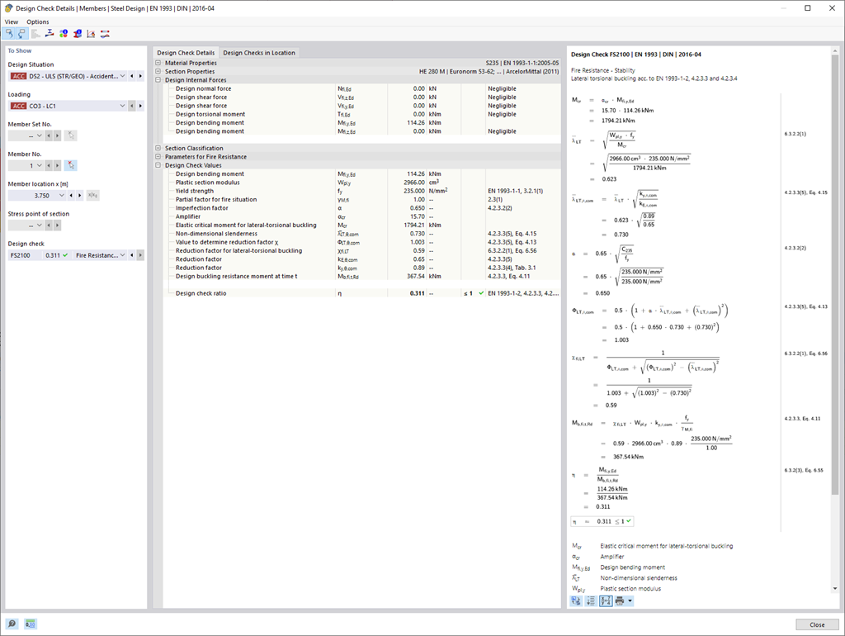
Task: Click the Close button
Action: [817, 624]
